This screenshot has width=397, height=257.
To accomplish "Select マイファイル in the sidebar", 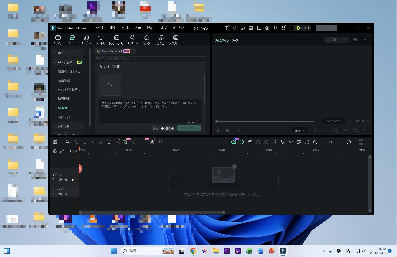I will pos(64,117).
